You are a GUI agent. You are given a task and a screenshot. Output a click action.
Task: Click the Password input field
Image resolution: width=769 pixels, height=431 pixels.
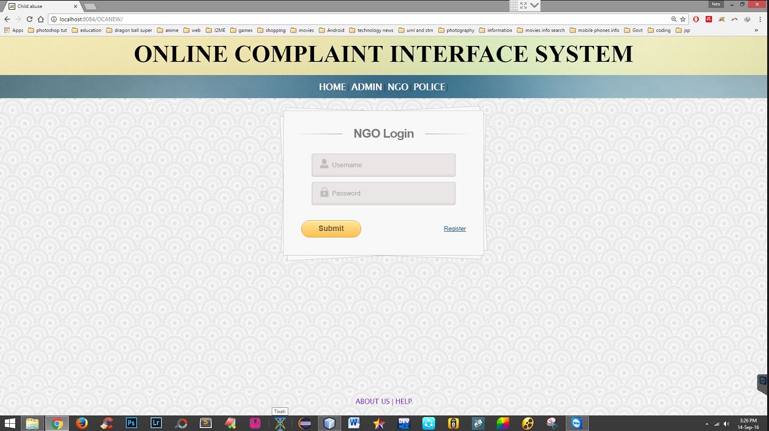pyautogui.click(x=383, y=193)
